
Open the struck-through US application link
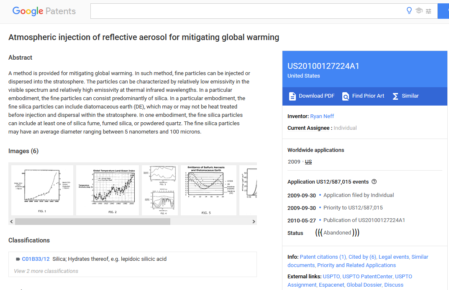[308, 162]
